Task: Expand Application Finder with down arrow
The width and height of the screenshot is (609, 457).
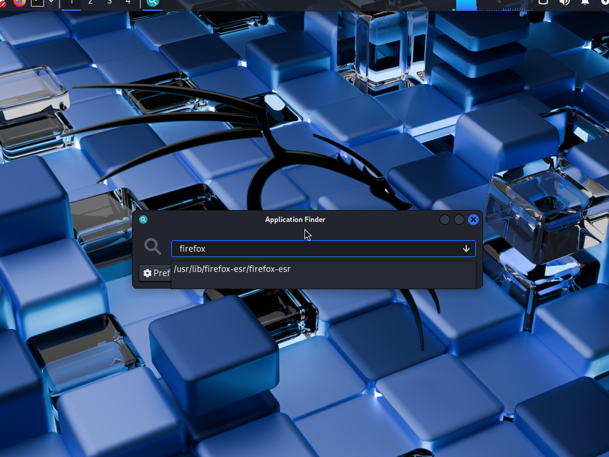Action: click(x=466, y=249)
